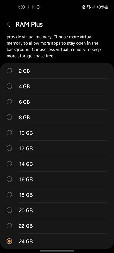114x253 pixels.
Task: Select the 4 GB radio button
Action: [x=9, y=86]
